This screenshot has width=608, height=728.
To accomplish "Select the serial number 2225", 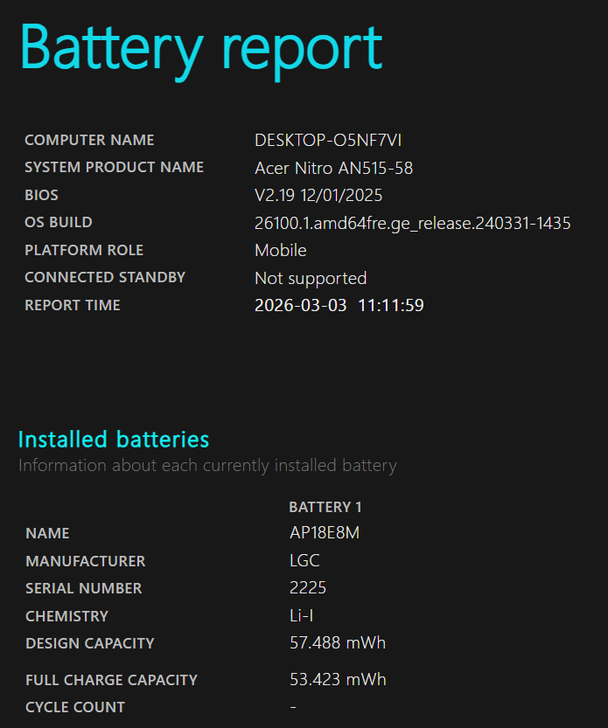I will click(x=306, y=588).
